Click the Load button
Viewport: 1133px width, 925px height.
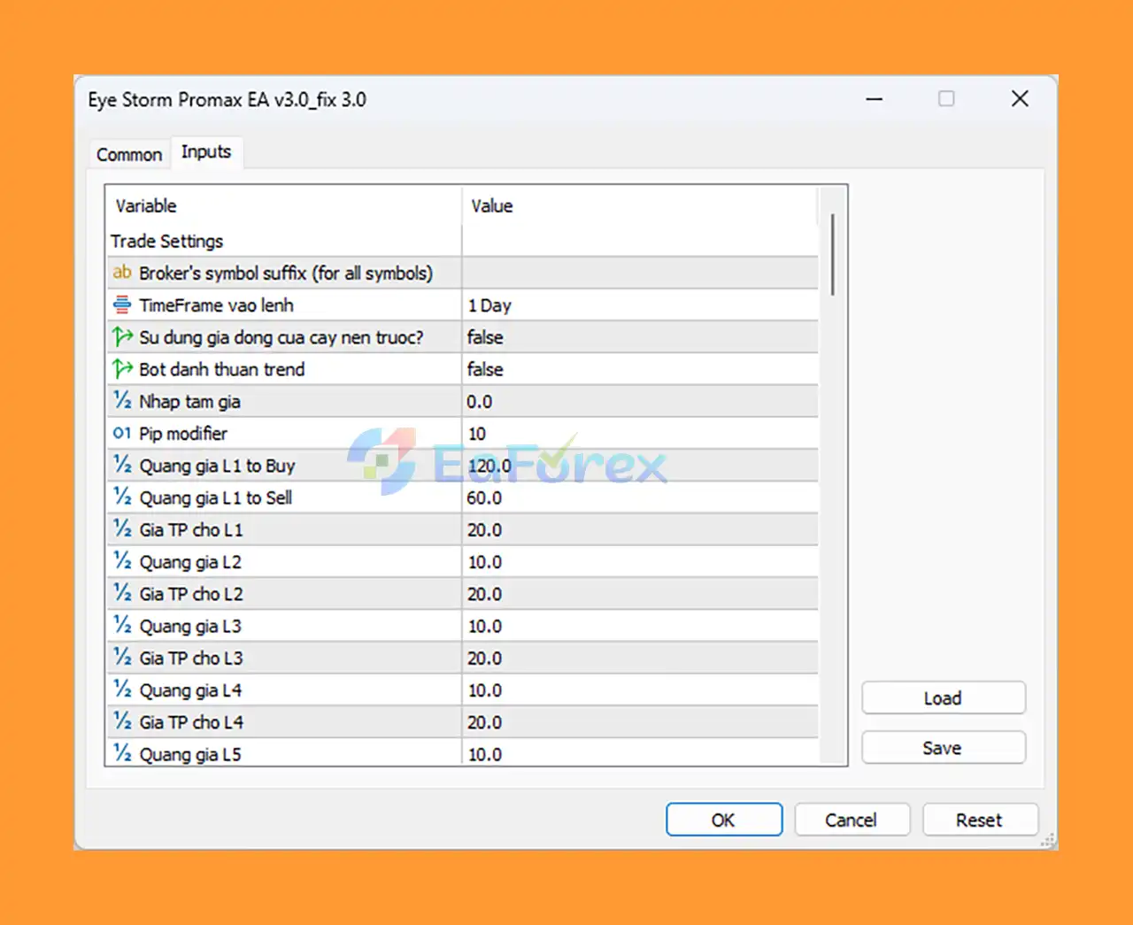tap(943, 698)
